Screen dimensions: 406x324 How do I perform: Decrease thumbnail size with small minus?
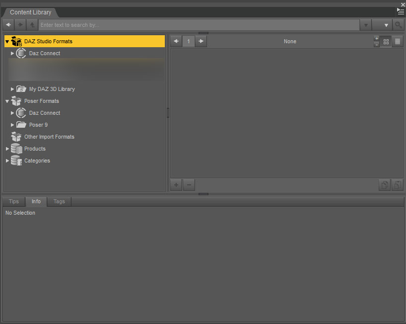point(377,45)
